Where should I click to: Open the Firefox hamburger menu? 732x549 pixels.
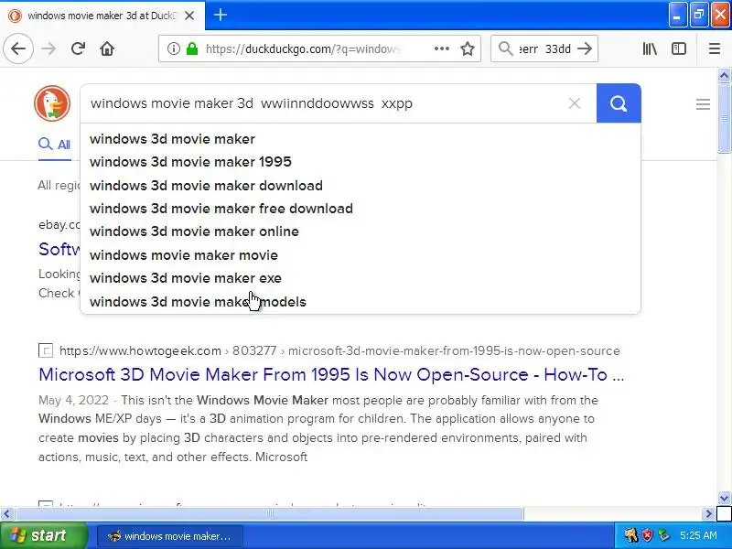tap(715, 48)
